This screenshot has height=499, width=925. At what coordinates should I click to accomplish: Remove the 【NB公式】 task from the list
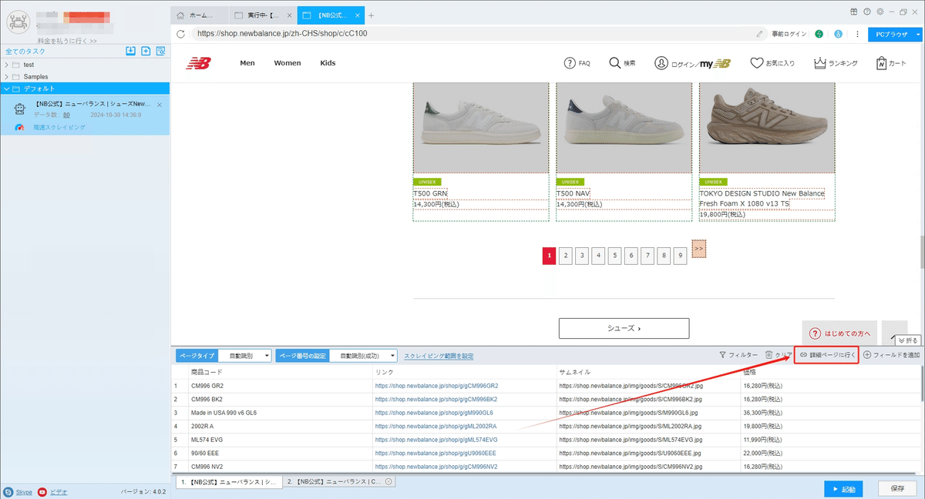[x=160, y=105]
